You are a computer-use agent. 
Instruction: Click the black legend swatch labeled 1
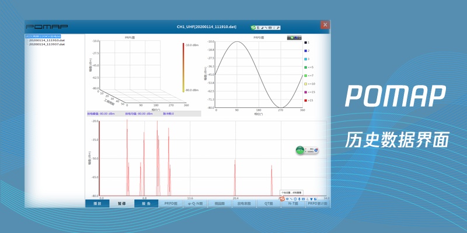click(x=305, y=43)
